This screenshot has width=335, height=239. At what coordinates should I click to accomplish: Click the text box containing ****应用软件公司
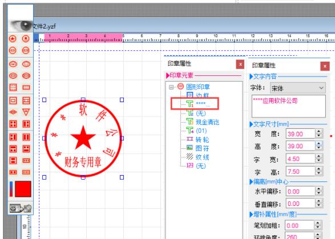click(289, 106)
